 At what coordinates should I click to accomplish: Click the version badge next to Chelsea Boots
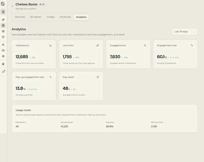[x=42, y=4]
